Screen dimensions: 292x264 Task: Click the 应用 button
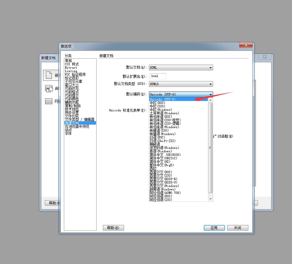tap(214, 228)
